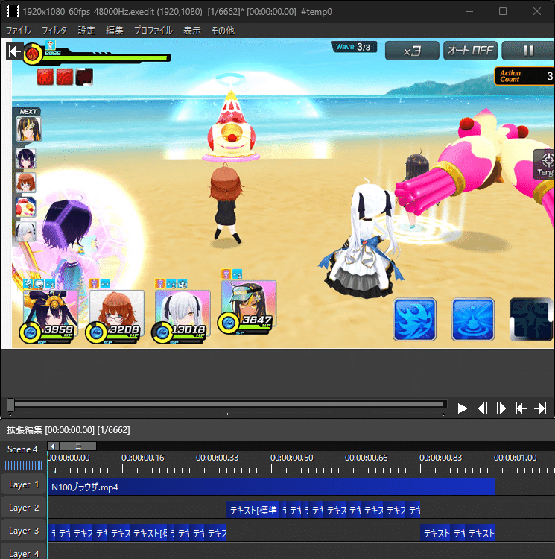The height and width of the screenshot is (559, 555).
Task: Toggle visibility of Layer 2
Action: (x=24, y=508)
